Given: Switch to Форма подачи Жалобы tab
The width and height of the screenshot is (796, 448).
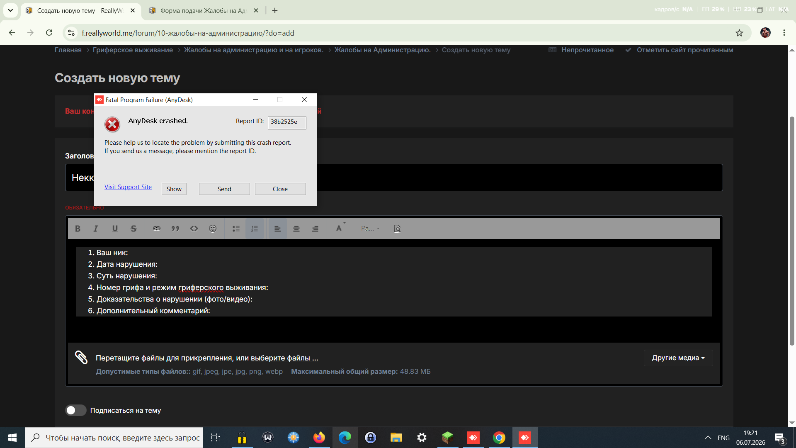Looking at the screenshot, I should click(204, 11).
